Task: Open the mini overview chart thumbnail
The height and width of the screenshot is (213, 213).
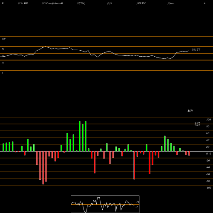Action: click(105, 204)
